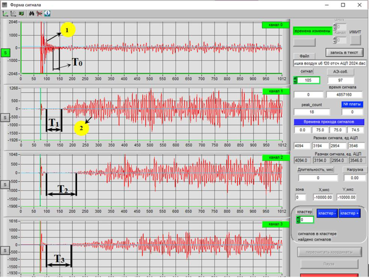
Task: Click the crossed-out red signal icon
Action: coord(39,14)
